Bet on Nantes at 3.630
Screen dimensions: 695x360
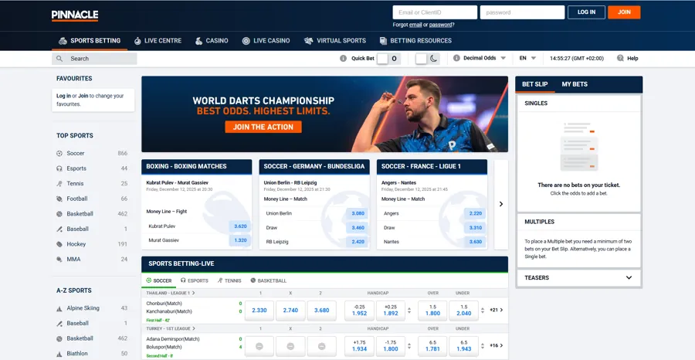pos(475,242)
